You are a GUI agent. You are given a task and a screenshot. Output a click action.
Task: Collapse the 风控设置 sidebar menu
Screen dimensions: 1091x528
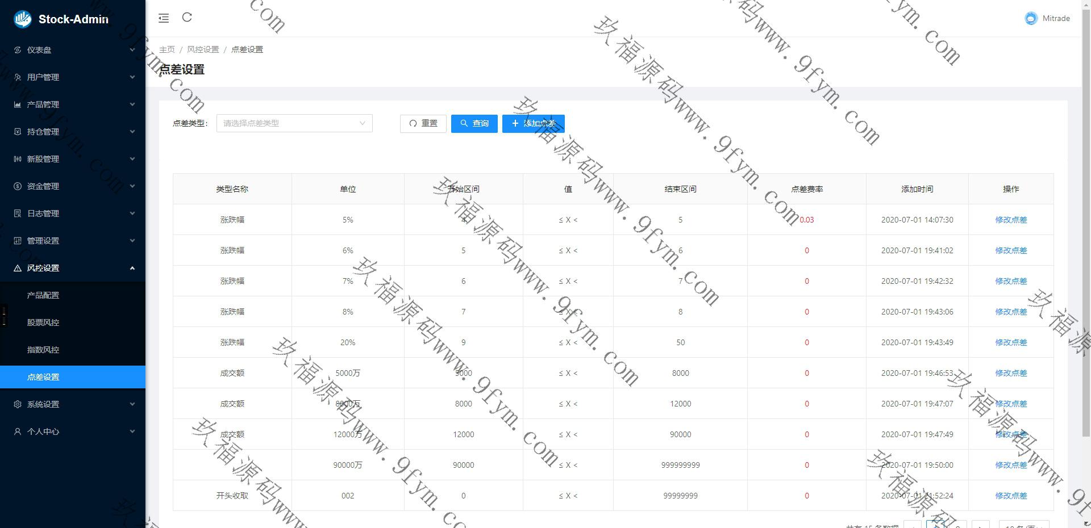point(132,268)
